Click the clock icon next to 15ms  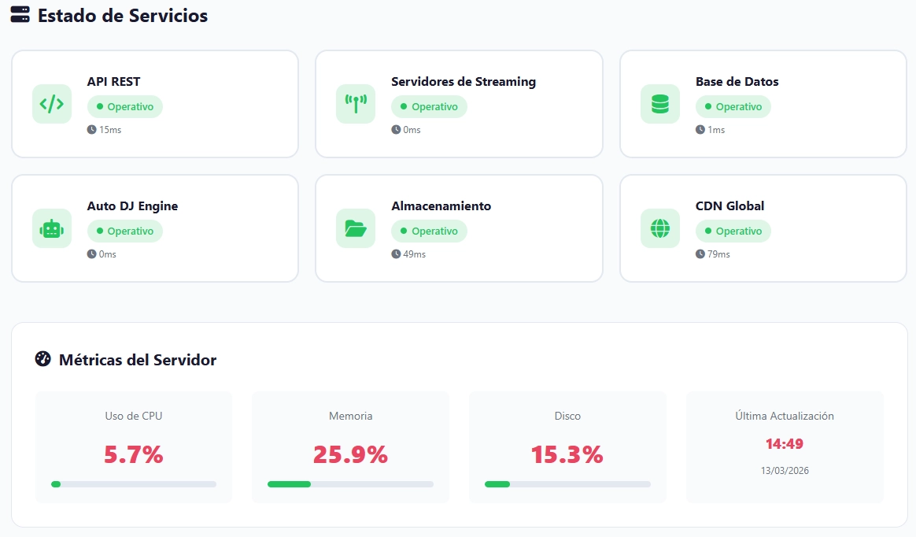[x=91, y=130]
